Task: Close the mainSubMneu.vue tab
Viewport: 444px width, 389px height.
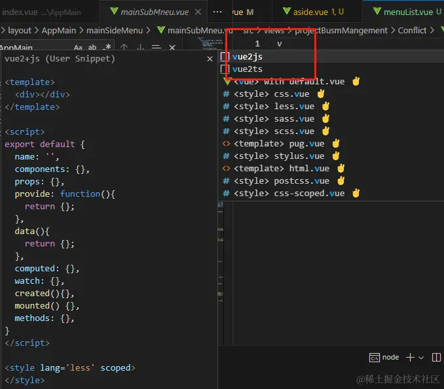Action: [x=198, y=12]
